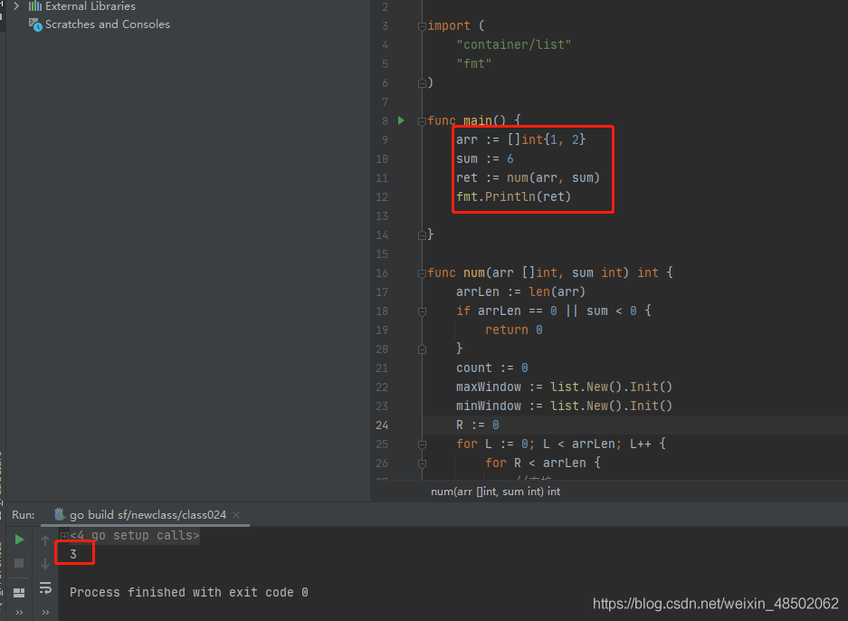The height and width of the screenshot is (621, 848).
Task: Collapse func num fold marker
Action: tap(422, 273)
